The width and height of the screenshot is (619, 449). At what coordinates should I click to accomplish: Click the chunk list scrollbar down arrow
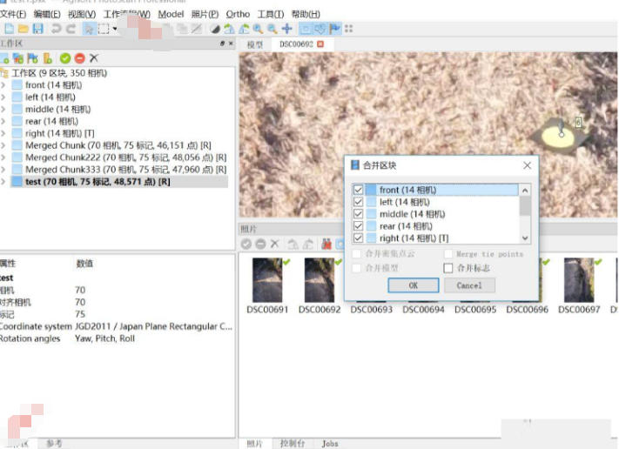(x=525, y=238)
